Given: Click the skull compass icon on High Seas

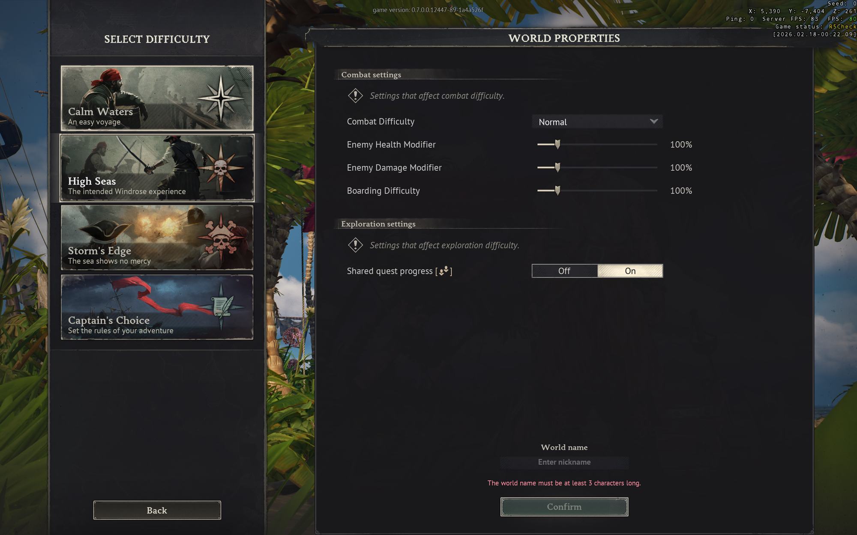Looking at the screenshot, I should point(221,167).
